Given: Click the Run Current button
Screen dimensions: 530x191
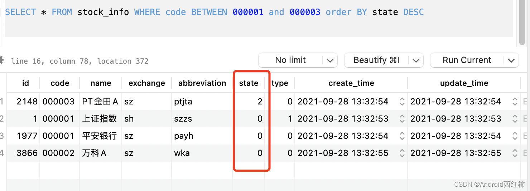Looking at the screenshot, I should 467,60.
